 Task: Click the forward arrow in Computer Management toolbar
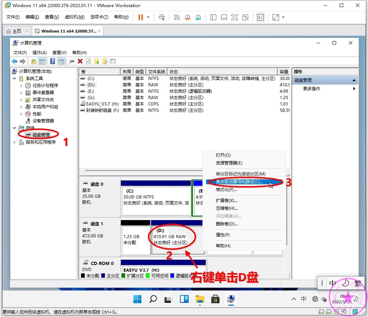[23, 62]
